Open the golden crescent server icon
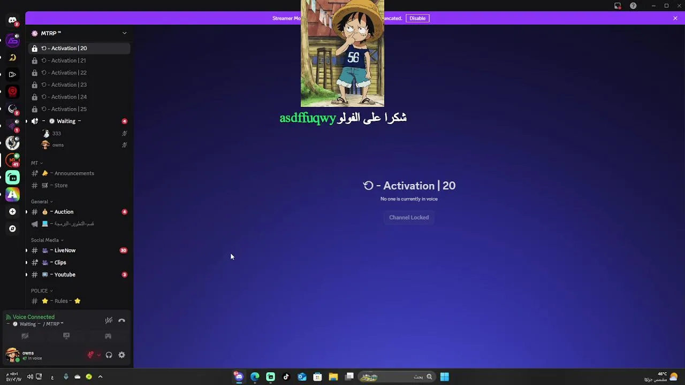The height and width of the screenshot is (385, 685). (x=12, y=57)
